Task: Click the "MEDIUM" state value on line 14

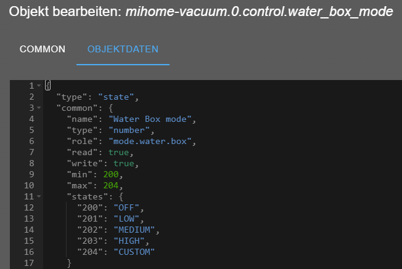Action: click(x=134, y=230)
